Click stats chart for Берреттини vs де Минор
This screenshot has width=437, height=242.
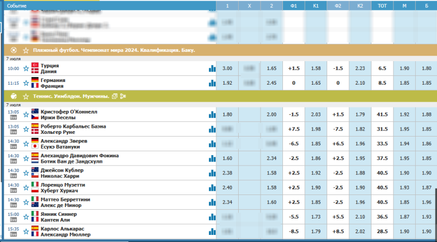tap(211, 202)
